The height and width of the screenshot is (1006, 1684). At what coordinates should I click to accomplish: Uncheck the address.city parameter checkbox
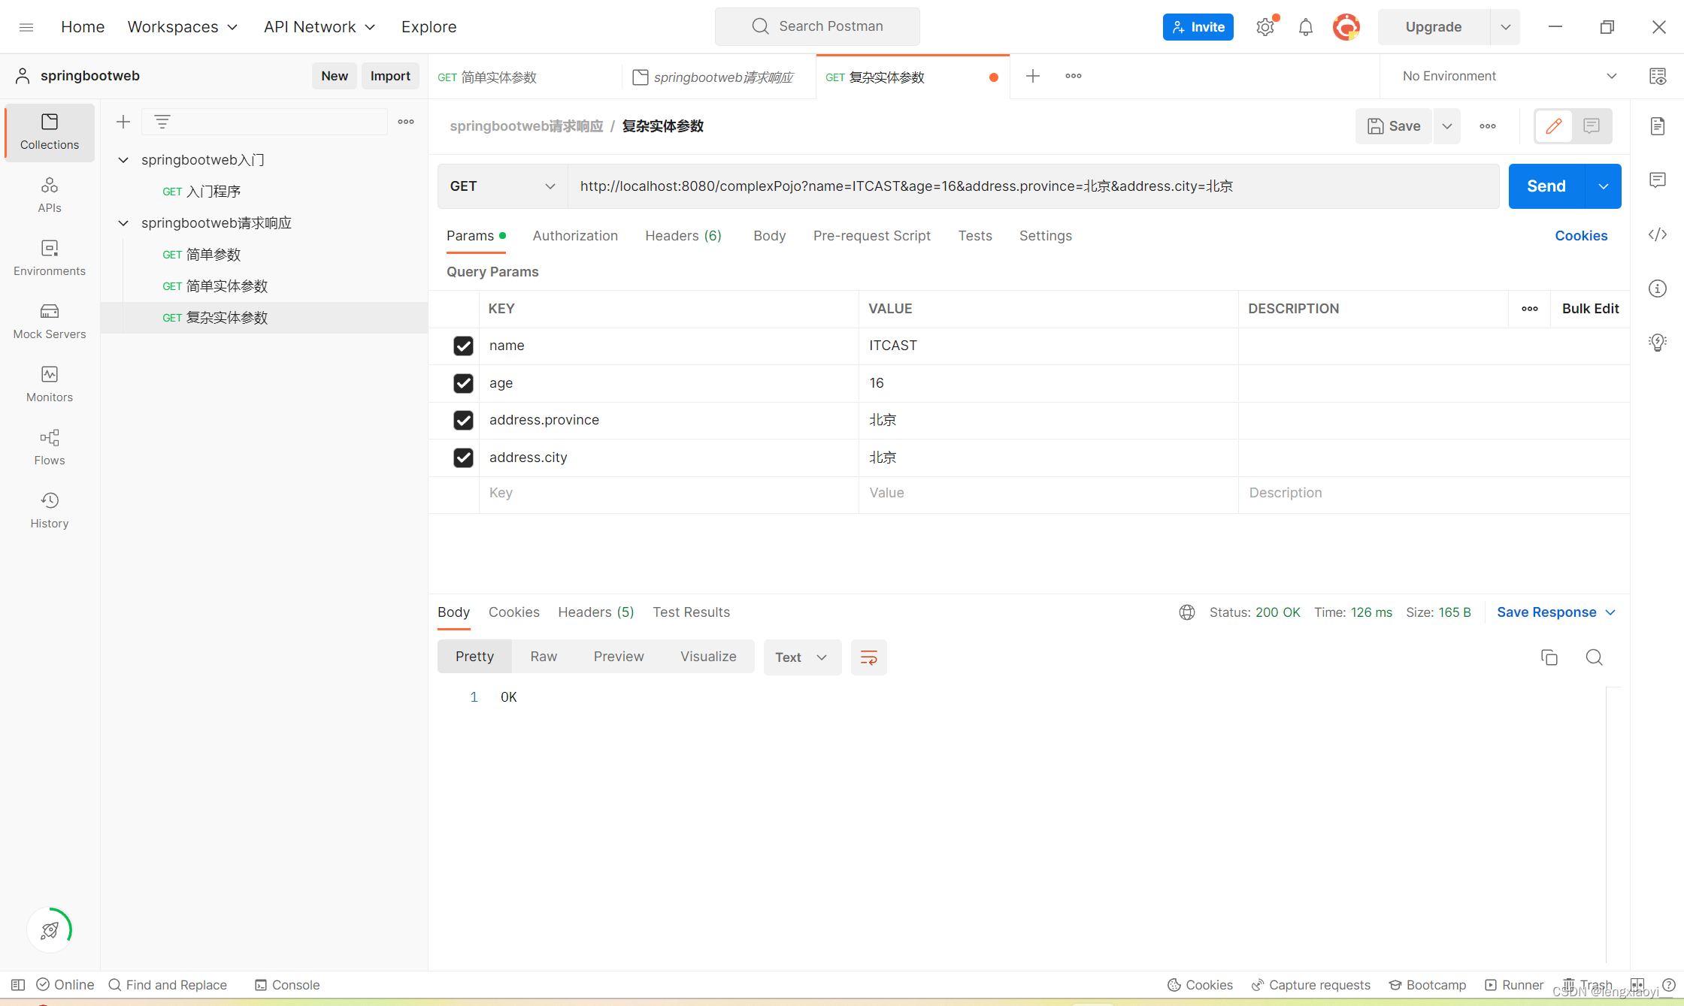coord(463,458)
